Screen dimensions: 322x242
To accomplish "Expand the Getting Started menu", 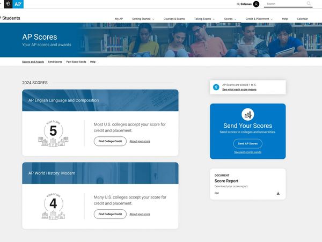I will [143, 19].
